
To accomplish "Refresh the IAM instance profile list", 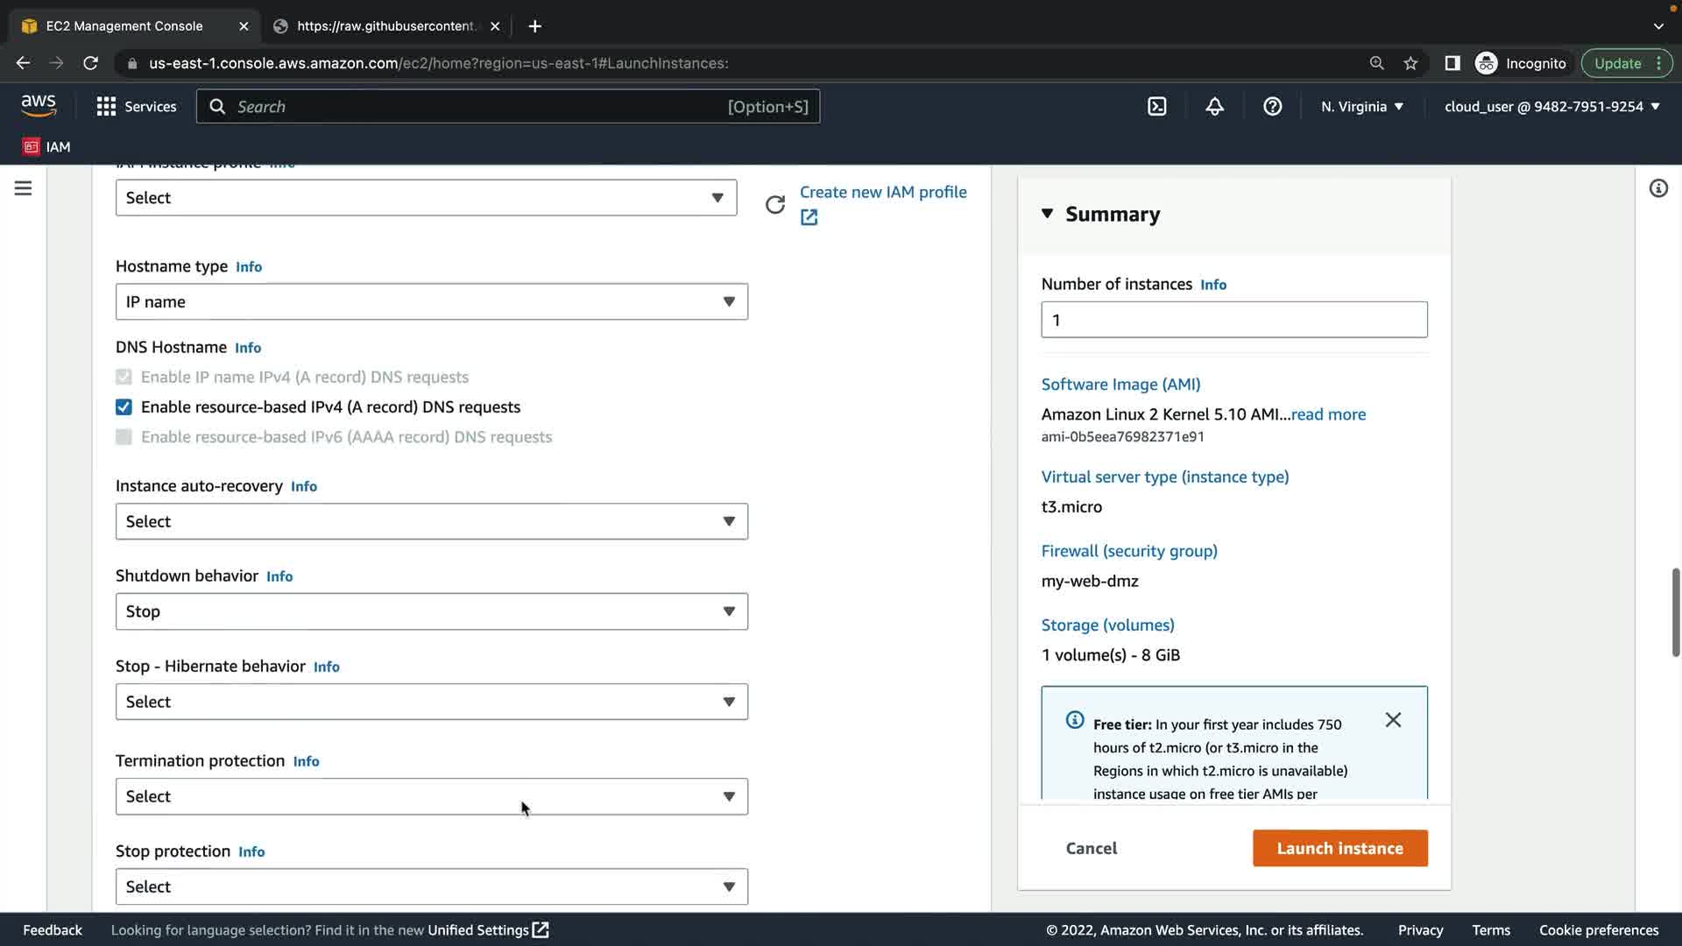I will coord(774,205).
